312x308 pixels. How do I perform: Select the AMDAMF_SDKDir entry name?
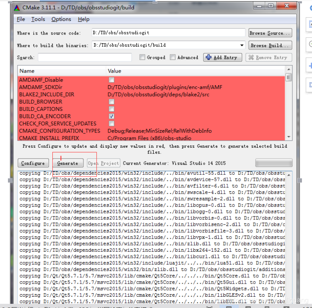[x=41, y=87]
